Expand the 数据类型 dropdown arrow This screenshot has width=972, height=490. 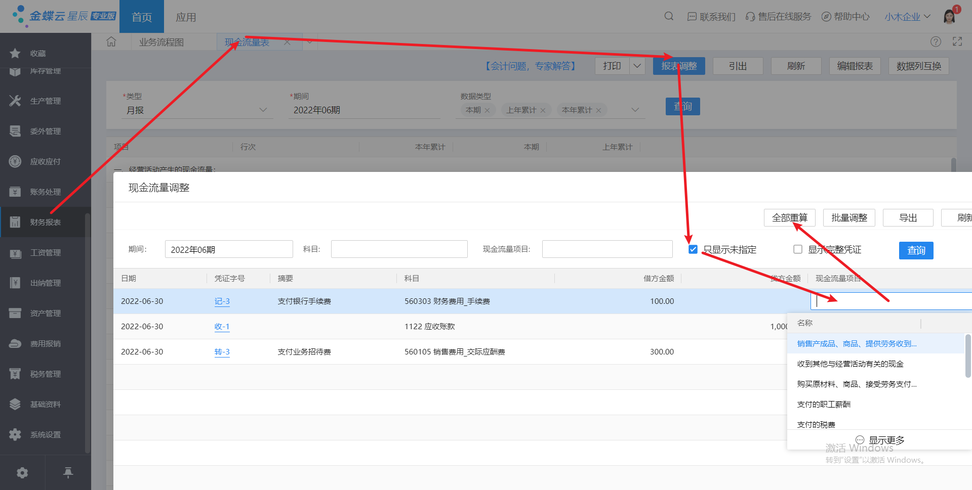(x=635, y=110)
